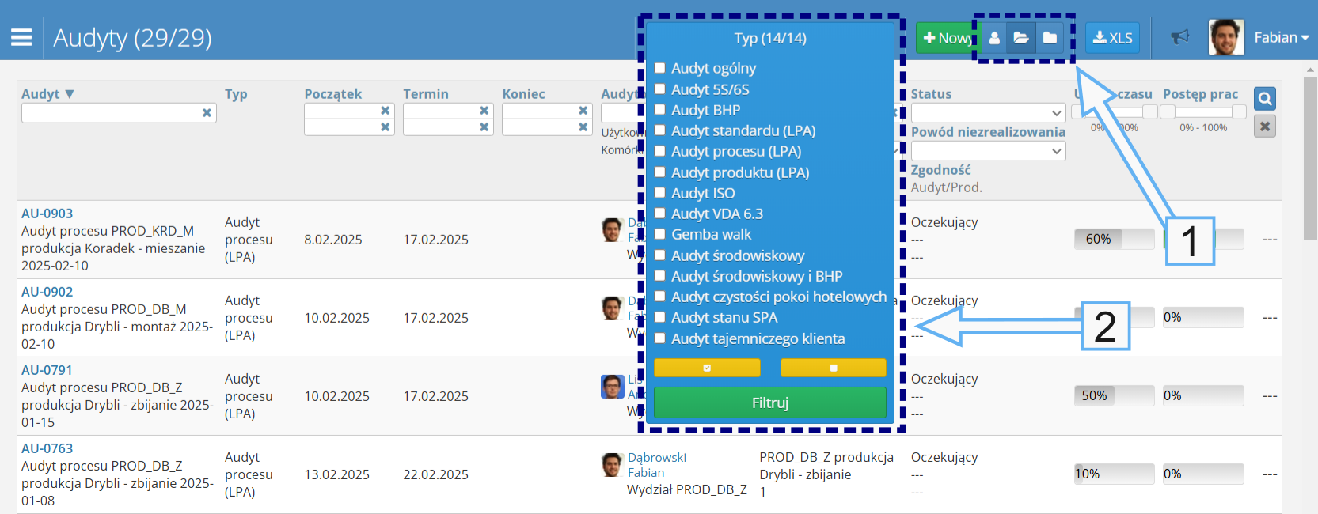The width and height of the screenshot is (1318, 514).
Task: Click the user filter icon in toolbar
Action: (x=994, y=38)
